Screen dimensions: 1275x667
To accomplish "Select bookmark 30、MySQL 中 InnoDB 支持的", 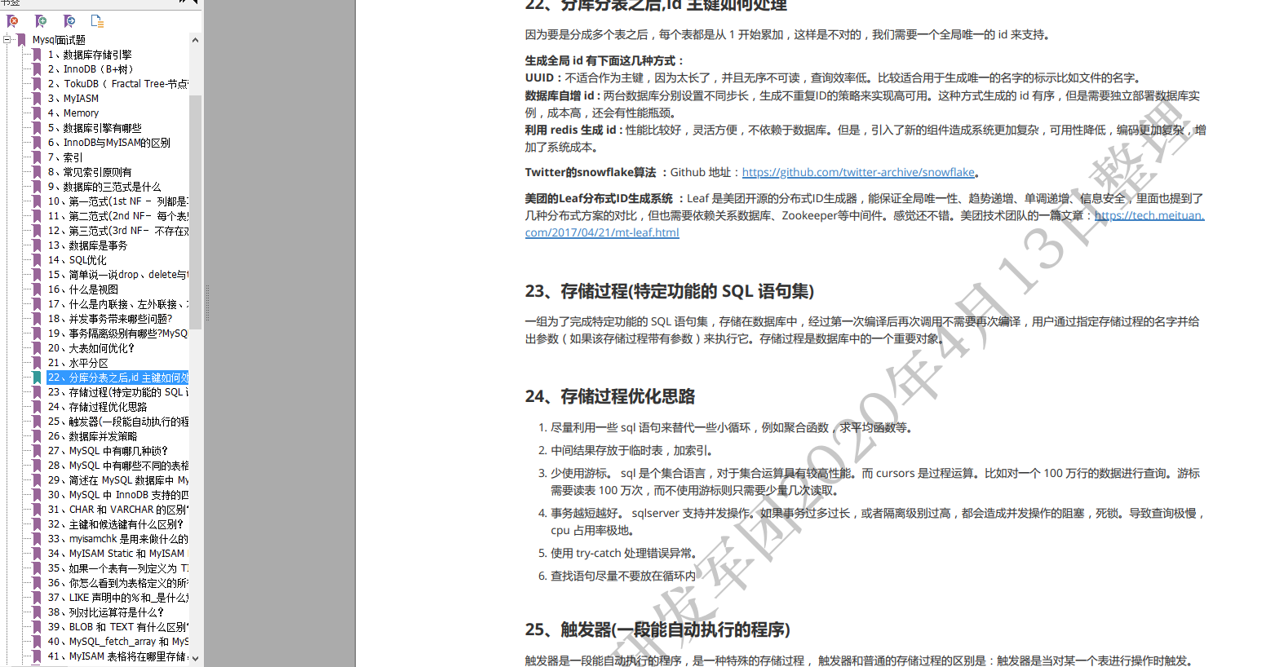I will tap(117, 495).
